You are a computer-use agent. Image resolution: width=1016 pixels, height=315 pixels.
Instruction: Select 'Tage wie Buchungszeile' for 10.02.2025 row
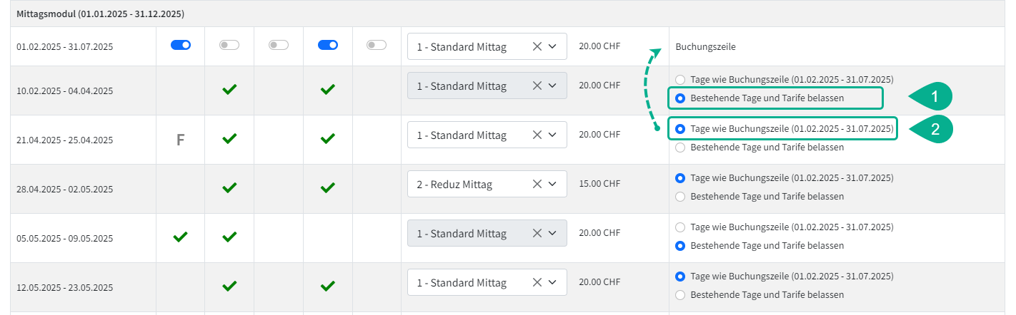pos(680,80)
